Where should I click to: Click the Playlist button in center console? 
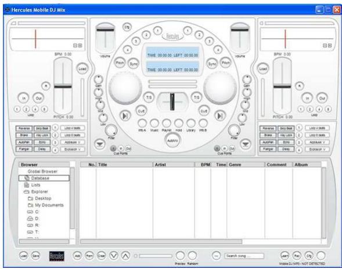point(167,123)
